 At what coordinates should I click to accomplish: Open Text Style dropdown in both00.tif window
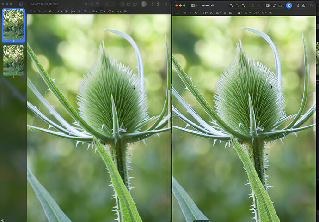point(264,13)
